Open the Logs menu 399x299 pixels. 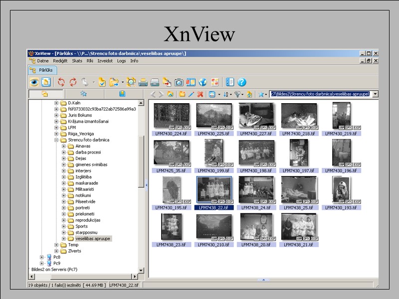(x=121, y=61)
